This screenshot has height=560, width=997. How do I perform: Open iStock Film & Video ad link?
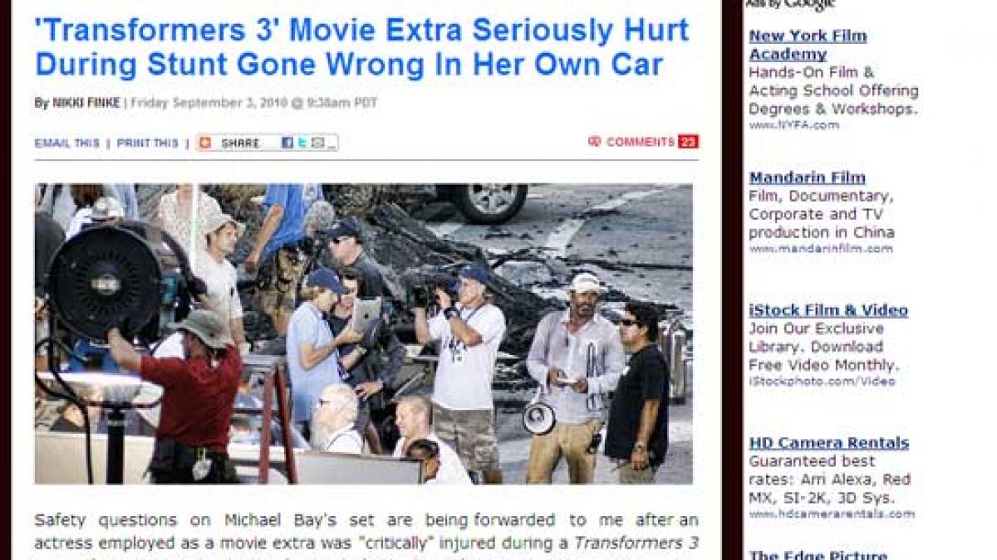point(828,310)
